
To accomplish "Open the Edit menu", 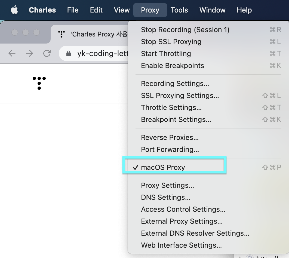I will pyautogui.click(x=96, y=10).
